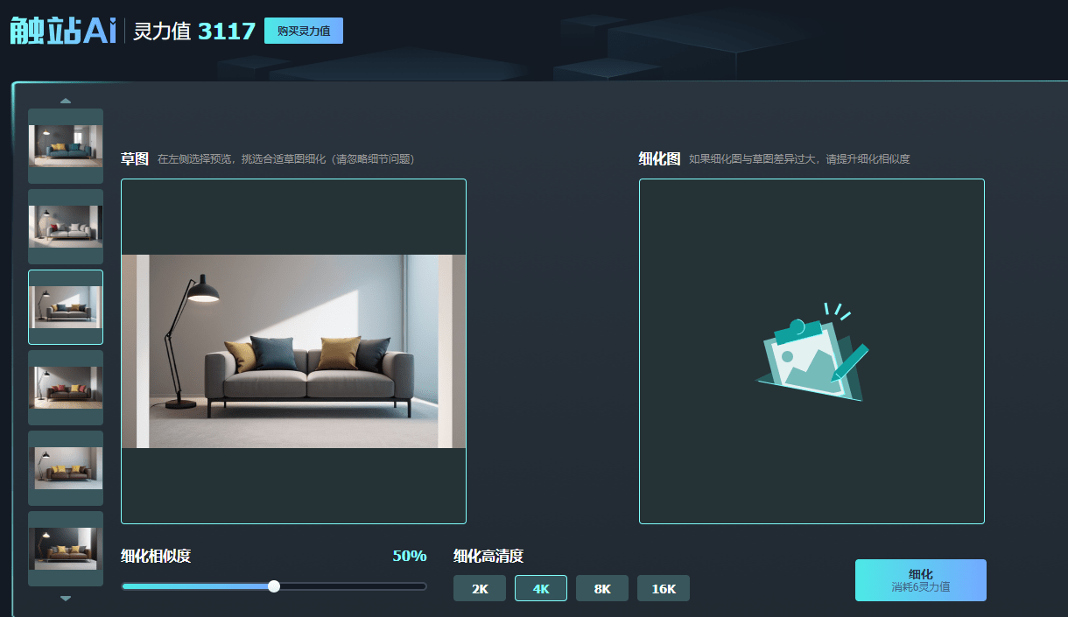Click the 细化 refine button

921,580
